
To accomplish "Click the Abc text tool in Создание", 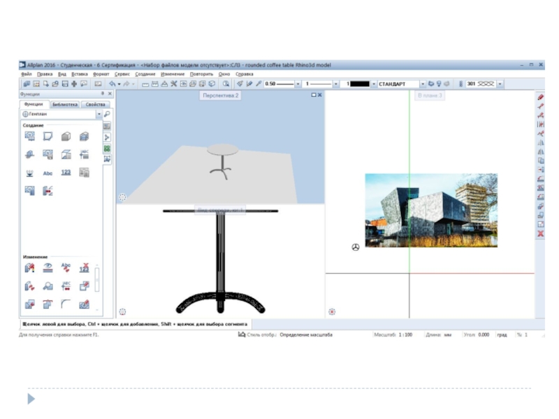I will point(48,172).
